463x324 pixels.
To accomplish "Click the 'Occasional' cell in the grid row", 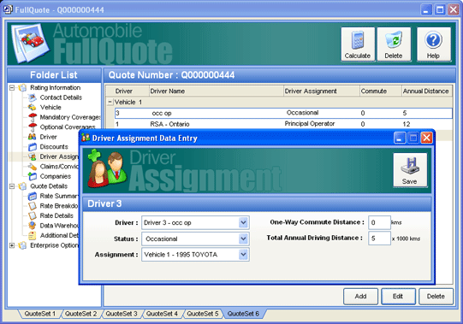I will [302, 113].
